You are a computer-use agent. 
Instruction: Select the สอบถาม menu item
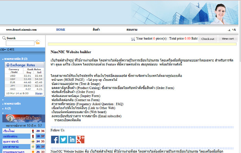point(132,30)
